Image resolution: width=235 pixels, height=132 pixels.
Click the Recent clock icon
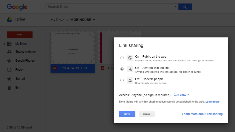point(9,70)
